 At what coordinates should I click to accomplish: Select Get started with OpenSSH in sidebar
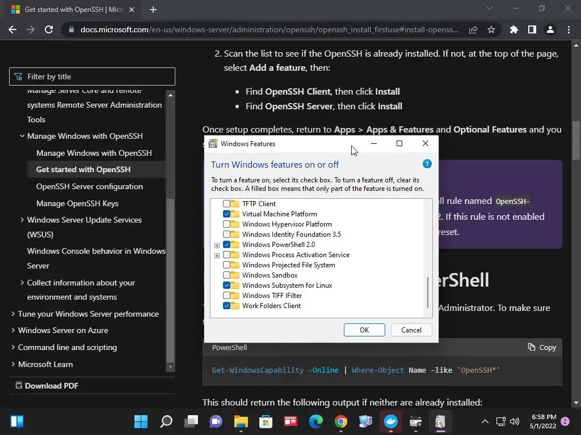(x=83, y=169)
